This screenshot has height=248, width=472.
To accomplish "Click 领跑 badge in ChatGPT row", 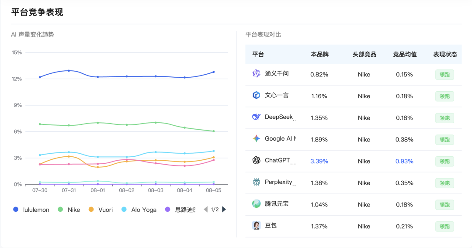I will tap(444, 161).
